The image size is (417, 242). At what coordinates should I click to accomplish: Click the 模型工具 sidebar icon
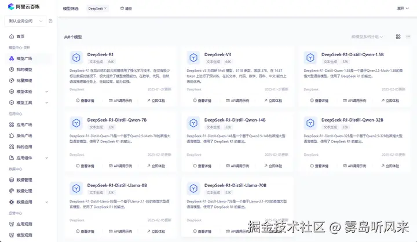[x=12, y=102]
